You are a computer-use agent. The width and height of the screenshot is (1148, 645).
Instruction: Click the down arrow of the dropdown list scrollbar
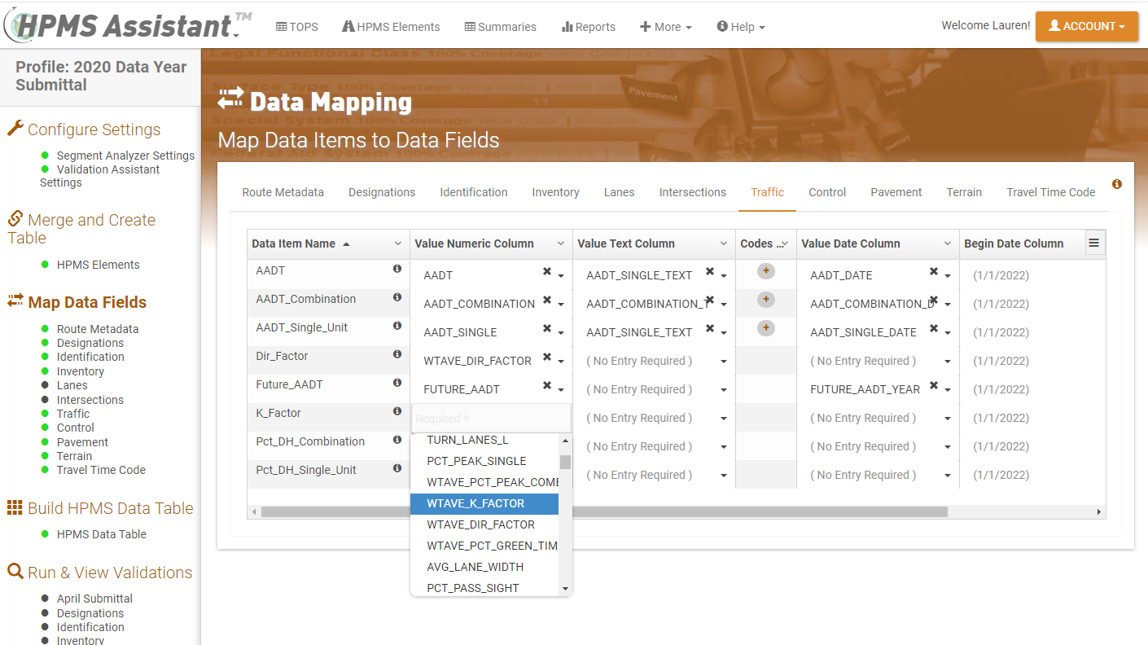pos(565,589)
